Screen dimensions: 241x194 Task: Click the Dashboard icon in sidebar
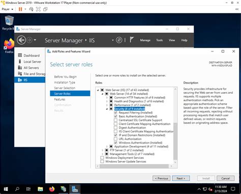pyautogui.click(x=20, y=55)
